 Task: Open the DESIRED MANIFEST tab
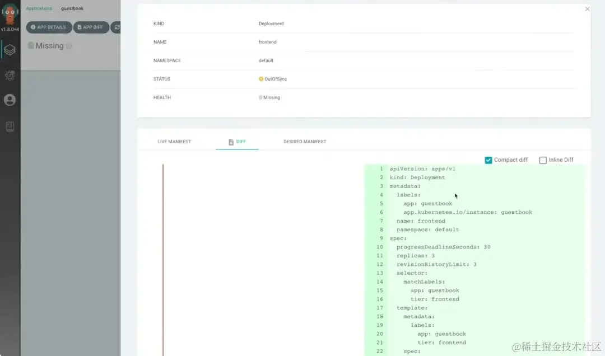pos(305,142)
